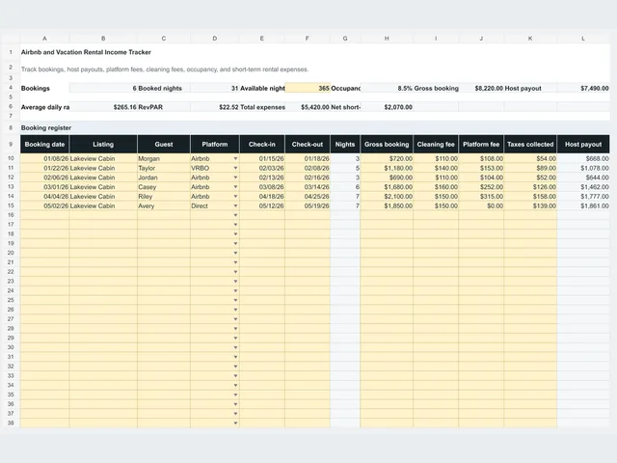Select the Available nights value 365
This screenshot has width=617, height=463.
point(308,88)
